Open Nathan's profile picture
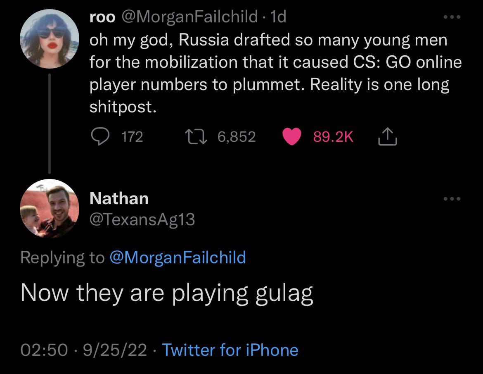 point(49,208)
